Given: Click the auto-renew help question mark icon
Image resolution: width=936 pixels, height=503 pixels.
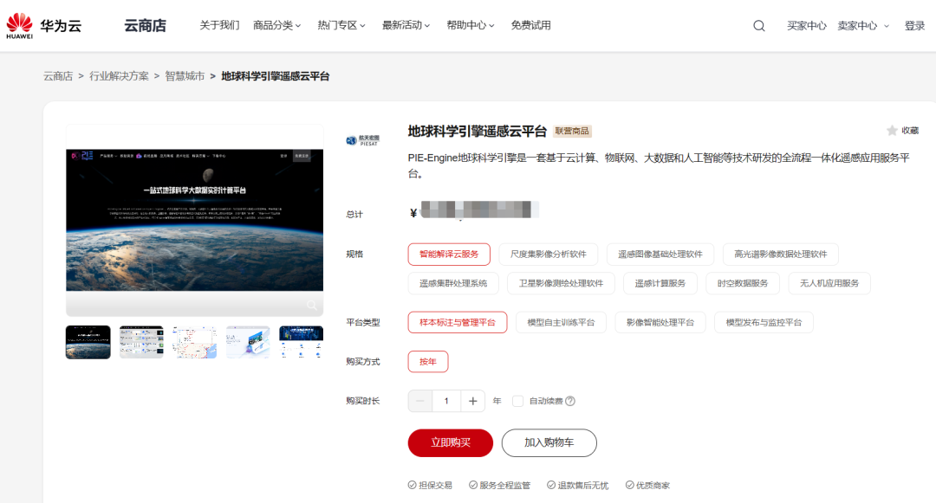Looking at the screenshot, I should pos(570,401).
